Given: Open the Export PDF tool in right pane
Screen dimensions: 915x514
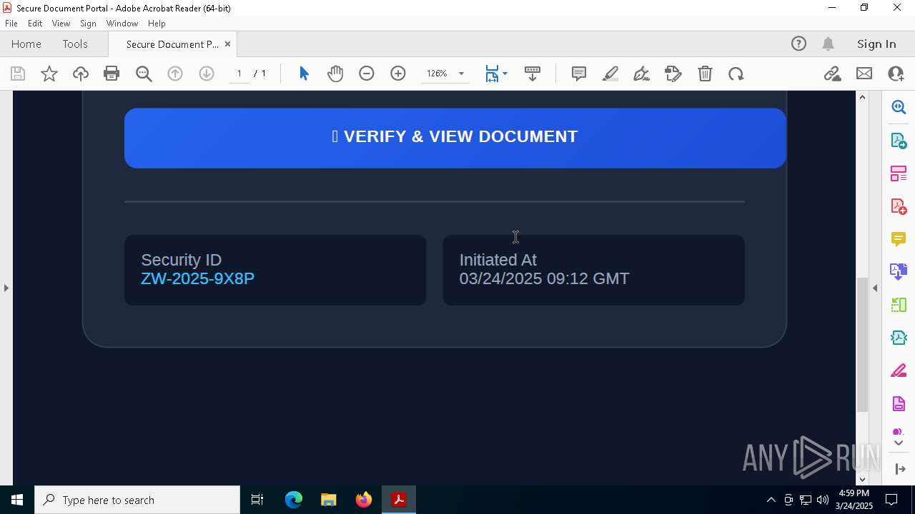Looking at the screenshot, I should tap(899, 140).
